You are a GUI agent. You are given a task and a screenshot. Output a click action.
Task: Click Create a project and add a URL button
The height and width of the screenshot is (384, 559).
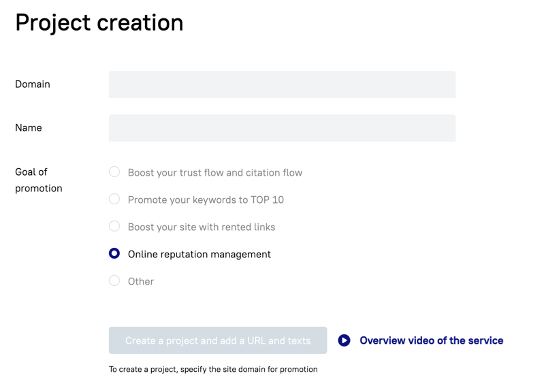[x=218, y=340]
